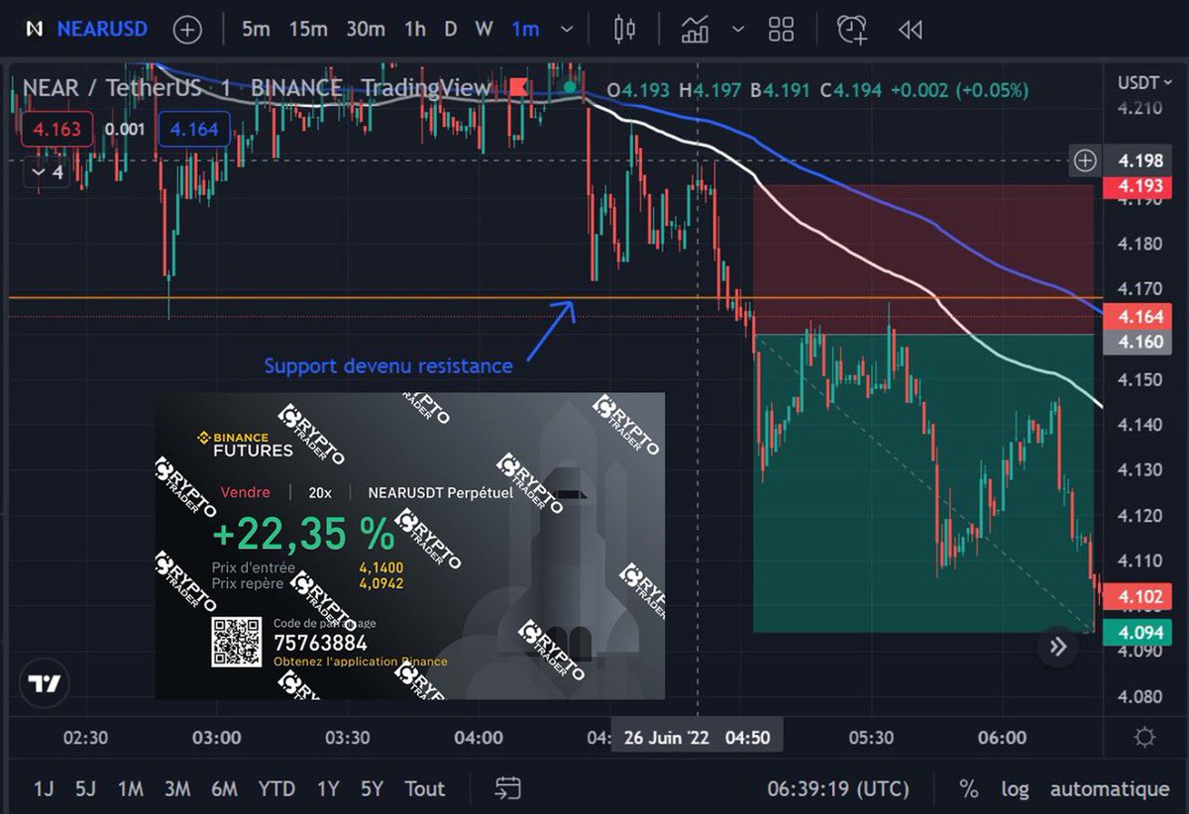Click the NEAR / TetherUS chart title

[112, 88]
